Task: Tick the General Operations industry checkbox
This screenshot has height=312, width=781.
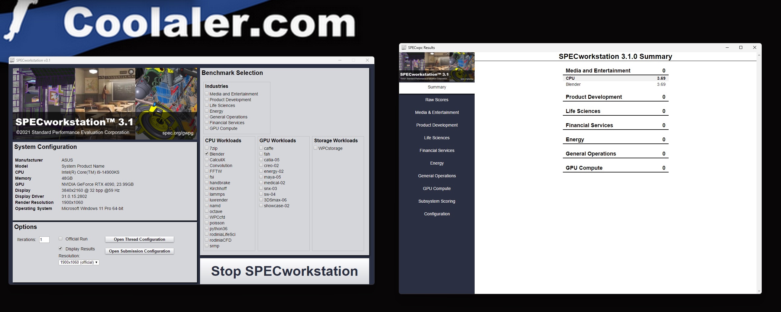Action: (x=207, y=117)
